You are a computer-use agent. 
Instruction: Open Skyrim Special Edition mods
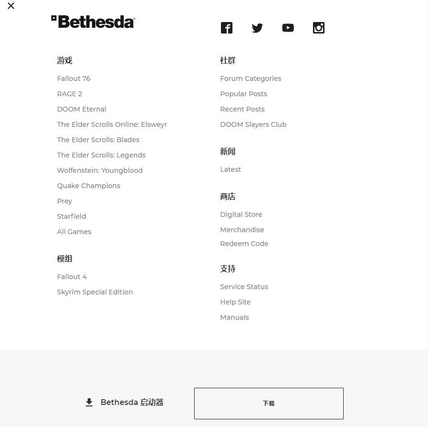(95, 292)
